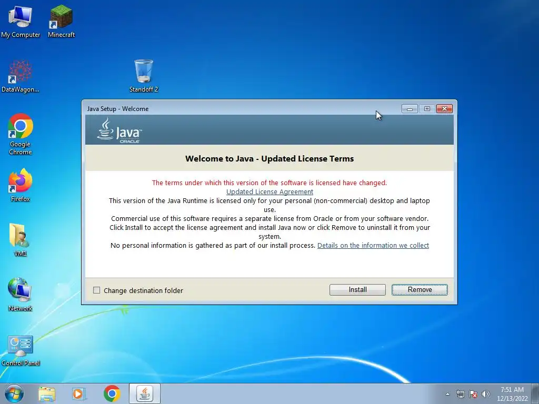
Task: Open Chrome from the taskbar
Action: point(112,393)
